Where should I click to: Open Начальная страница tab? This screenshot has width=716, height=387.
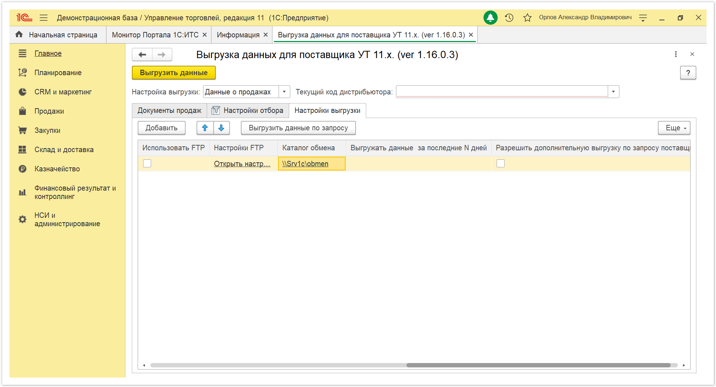click(57, 35)
